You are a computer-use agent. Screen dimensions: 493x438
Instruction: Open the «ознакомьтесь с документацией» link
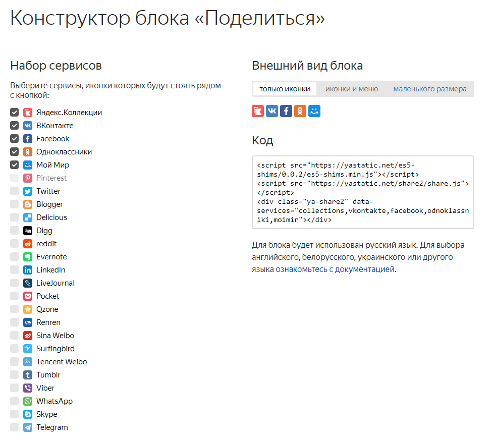pyautogui.click(x=335, y=269)
